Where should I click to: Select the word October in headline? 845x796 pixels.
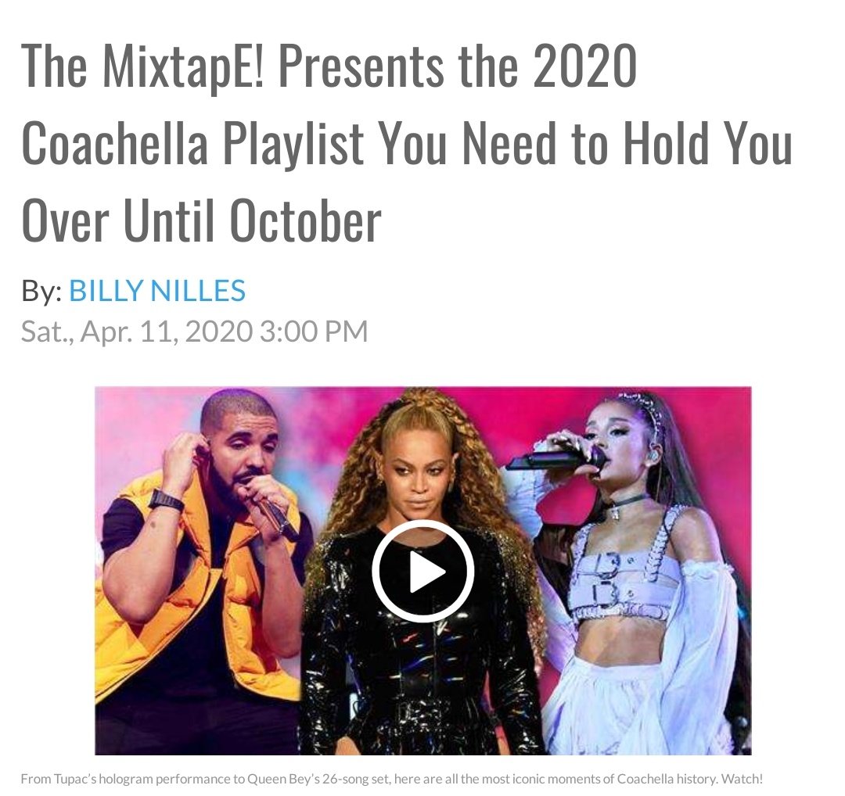click(306, 221)
